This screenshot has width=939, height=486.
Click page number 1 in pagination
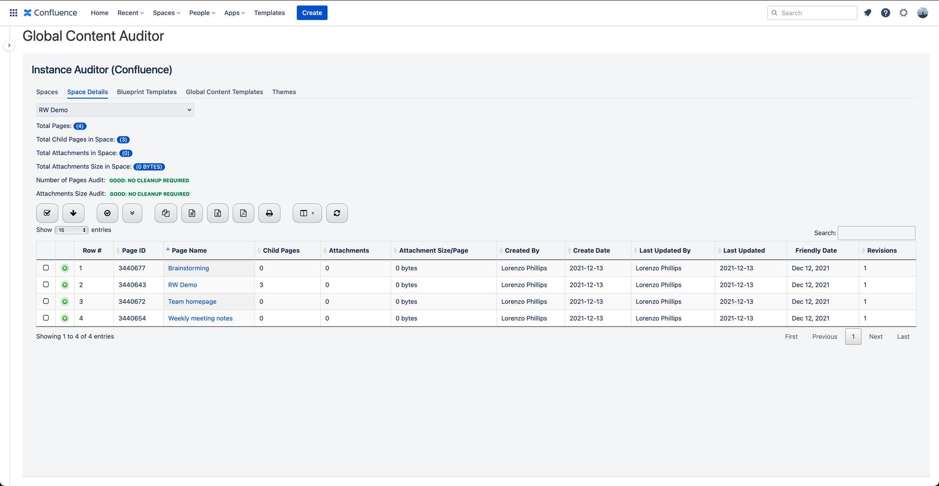coord(853,336)
